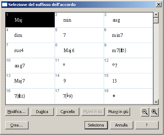Select the Maj chord suffix cell

click(30, 20)
